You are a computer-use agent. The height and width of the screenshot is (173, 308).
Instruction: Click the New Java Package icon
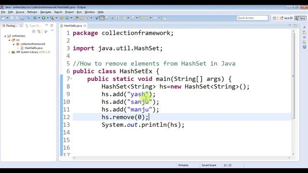pos(62,18)
